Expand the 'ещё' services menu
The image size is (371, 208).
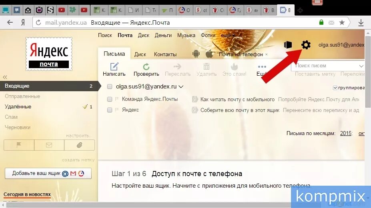click(228, 35)
